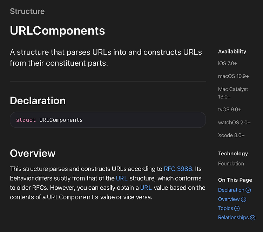Open the RFC 3986 link
This screenshot has width=263, height=232.
click(x=178, y=169)
